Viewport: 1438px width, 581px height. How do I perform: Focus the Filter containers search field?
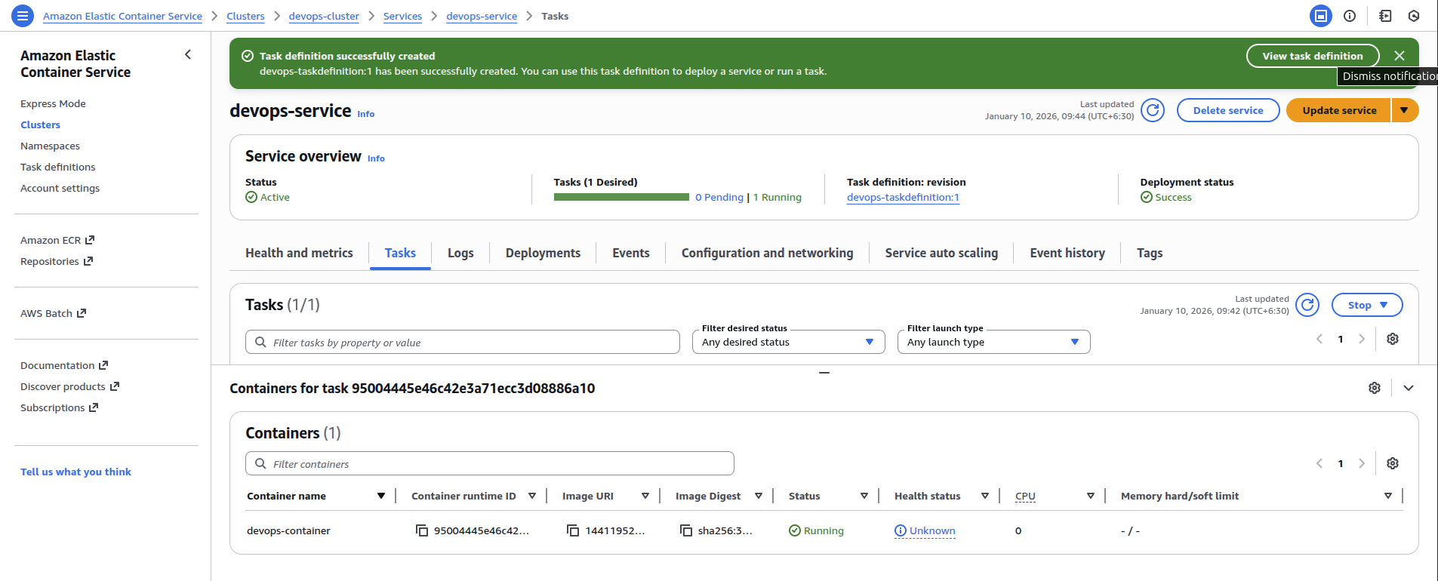point(489,463)
